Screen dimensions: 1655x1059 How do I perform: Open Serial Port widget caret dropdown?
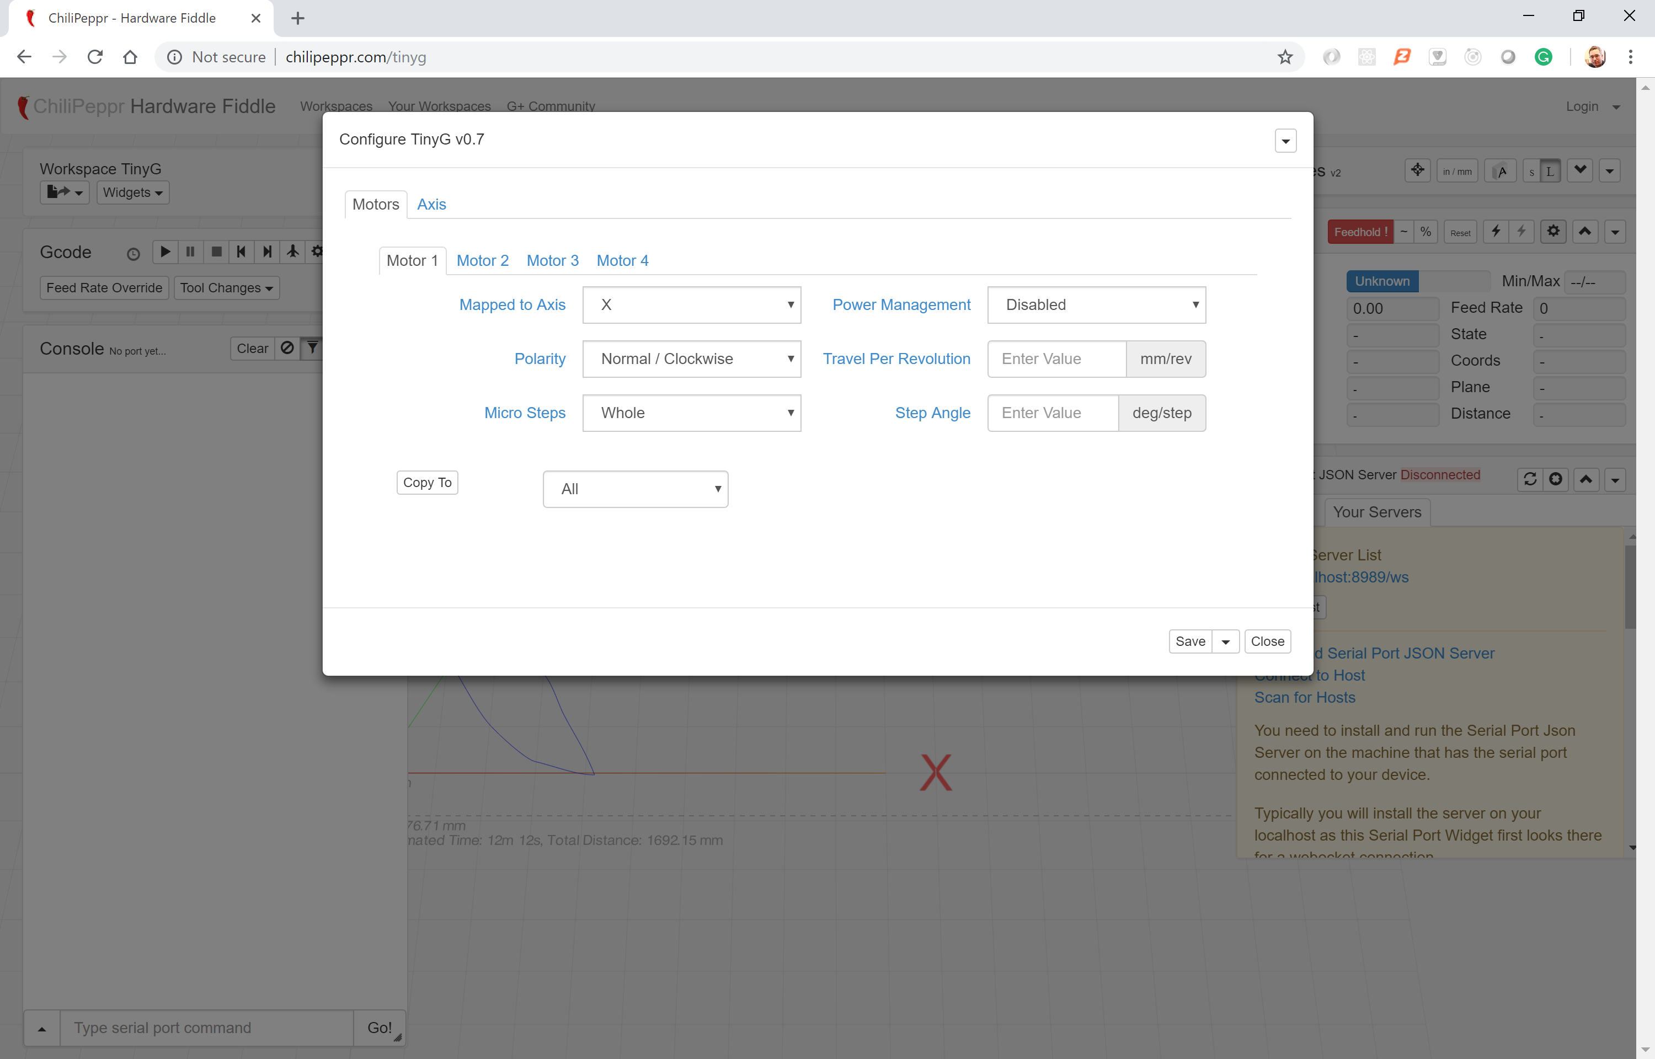pos(1615,480)
